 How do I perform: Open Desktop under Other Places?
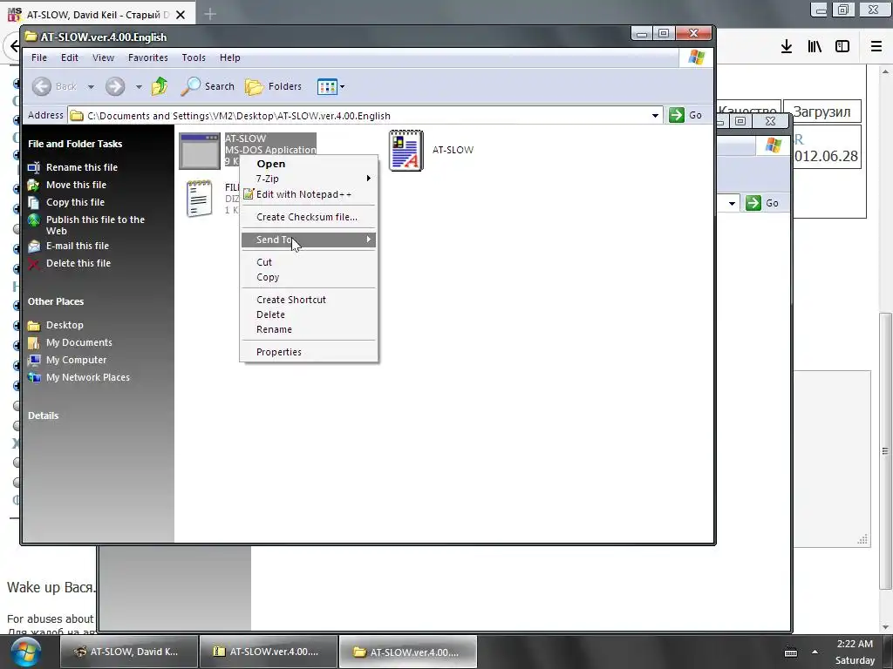(65, 326)
